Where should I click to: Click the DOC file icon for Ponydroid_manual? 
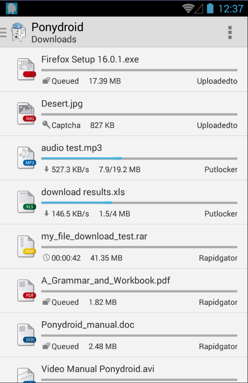click(27, 335)
